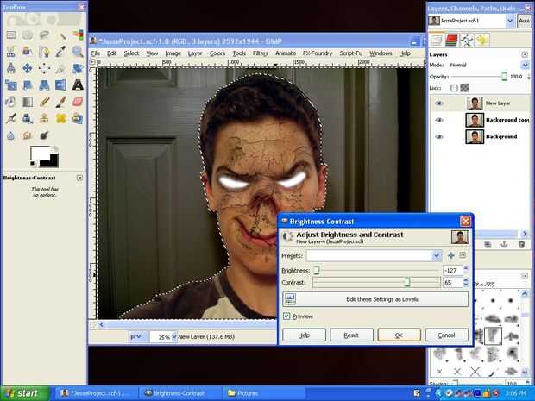Screen dimensions: 535x401
Task: Toggle the lock alpha channel checkerboard button
Action: tap(464, 88)
